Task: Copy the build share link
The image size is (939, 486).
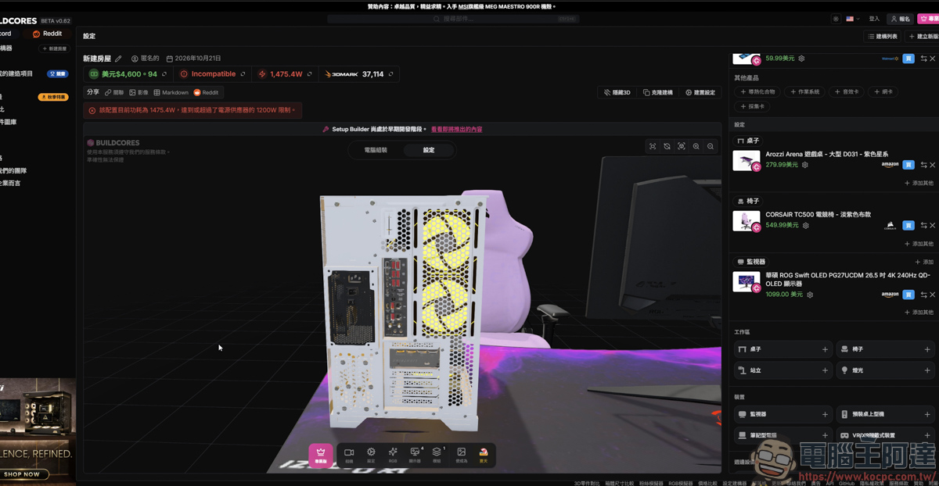Action: pyautogui.click(x=116, y=92)
